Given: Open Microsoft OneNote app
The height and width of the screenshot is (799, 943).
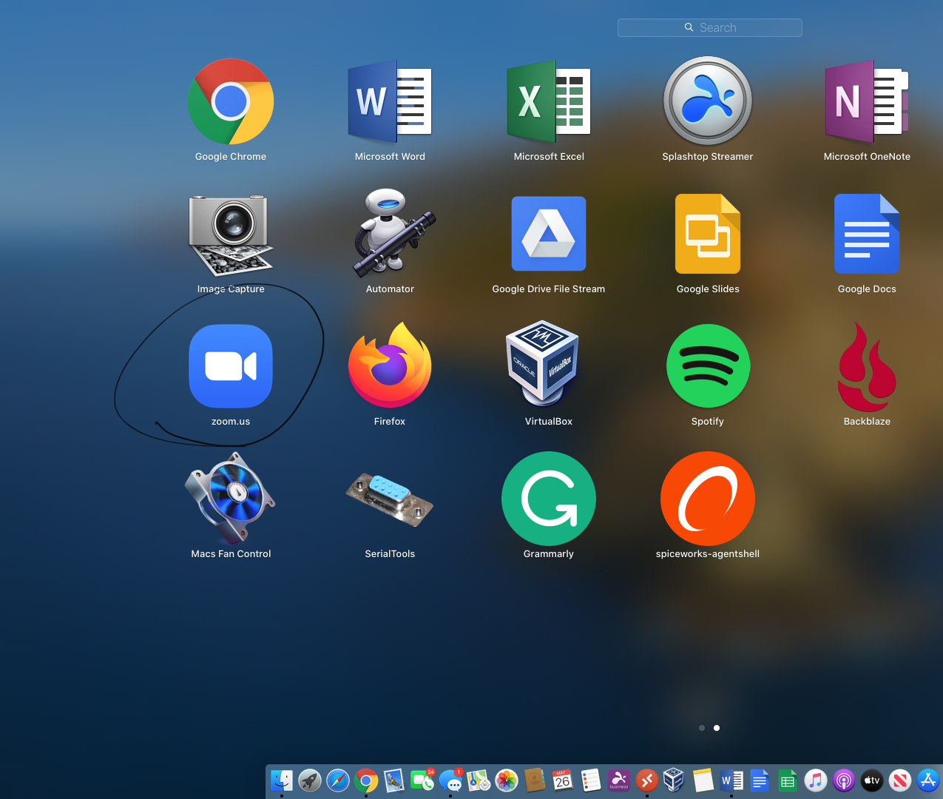Looking at the screenshot, I should pyautogui.click(x=867, y=102).
